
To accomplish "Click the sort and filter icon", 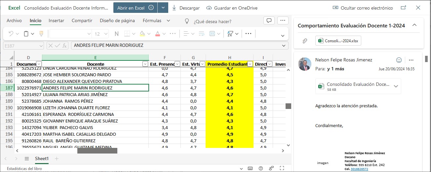I will pos(230,34).
